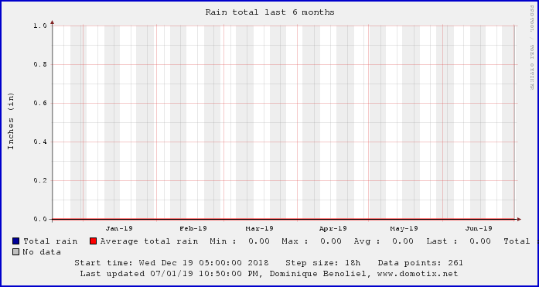Click the 'Jan-19' axis label

point(119,228)
